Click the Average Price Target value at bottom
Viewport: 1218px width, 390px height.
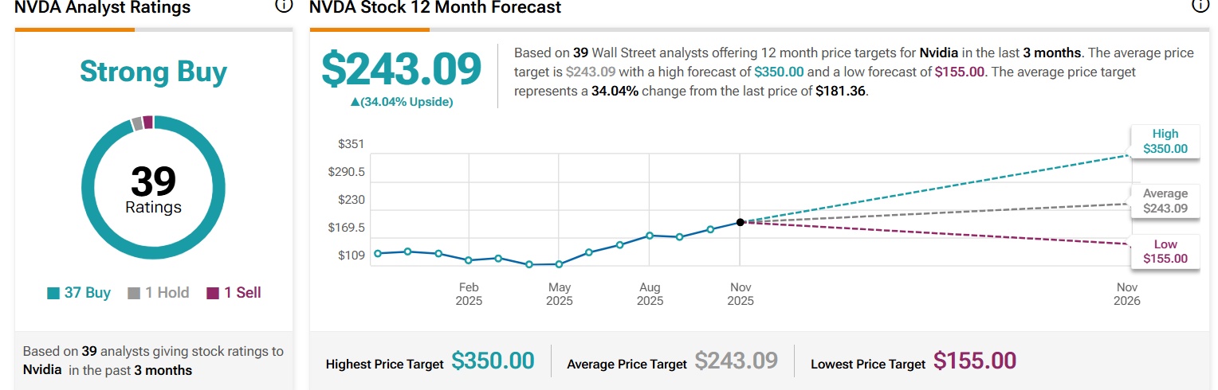tap(736, 361)
